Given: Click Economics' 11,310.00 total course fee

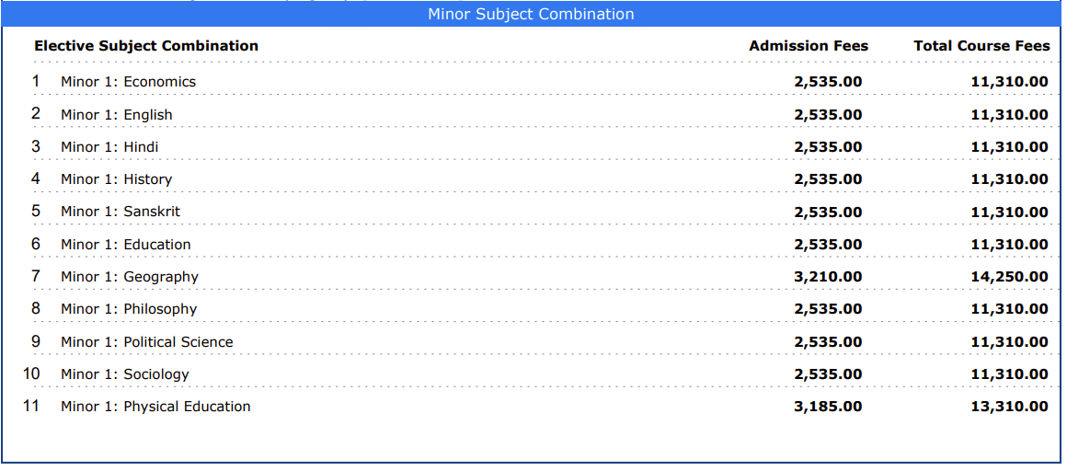Looking at the screenshot, I should click(1009, 82).
